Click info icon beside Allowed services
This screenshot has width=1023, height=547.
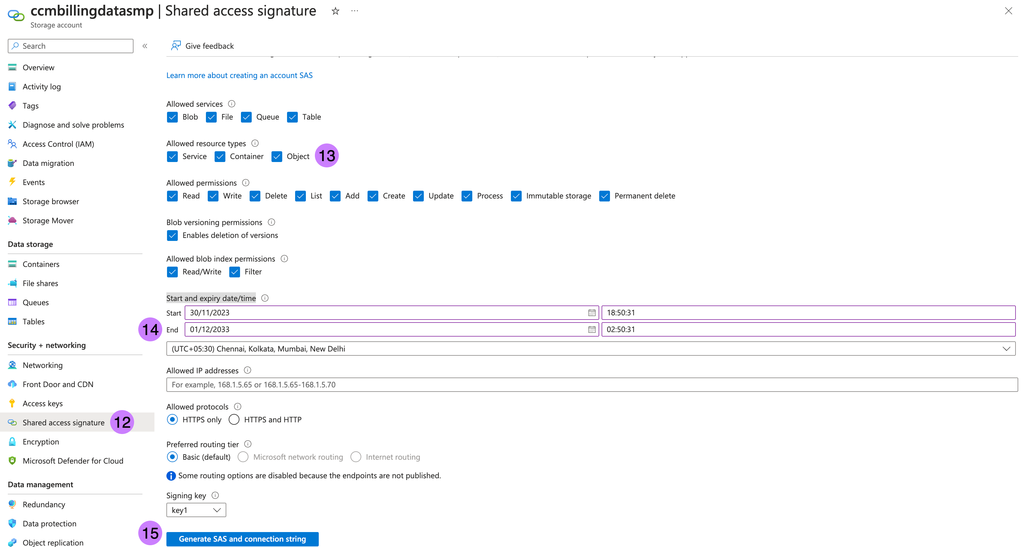point(232,103)
